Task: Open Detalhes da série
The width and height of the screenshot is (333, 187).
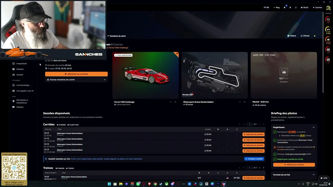Action: click(116, 36)
